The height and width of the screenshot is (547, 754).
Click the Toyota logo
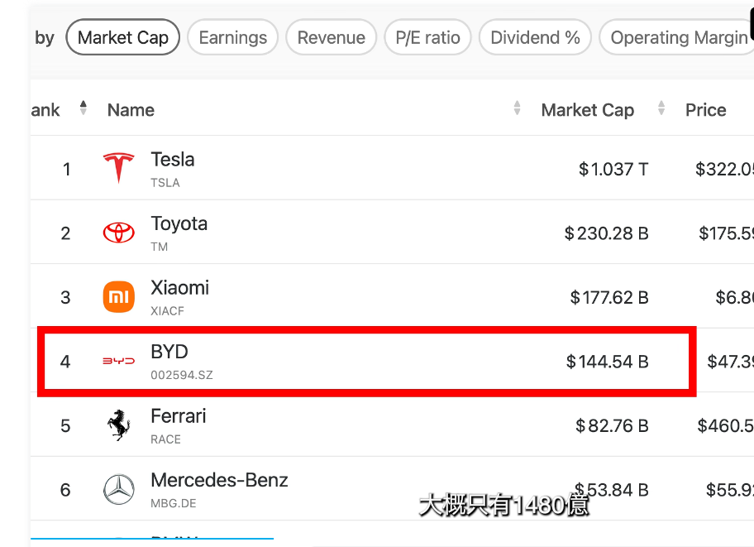[x=119, y=233]
